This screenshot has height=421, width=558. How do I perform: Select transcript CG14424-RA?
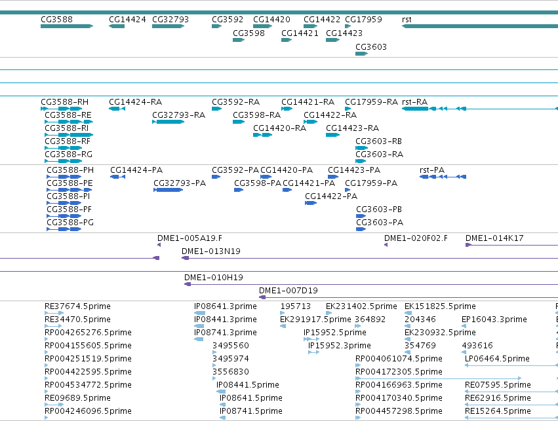point(117,109)
